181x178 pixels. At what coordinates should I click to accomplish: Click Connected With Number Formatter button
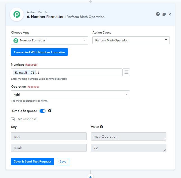39,52
